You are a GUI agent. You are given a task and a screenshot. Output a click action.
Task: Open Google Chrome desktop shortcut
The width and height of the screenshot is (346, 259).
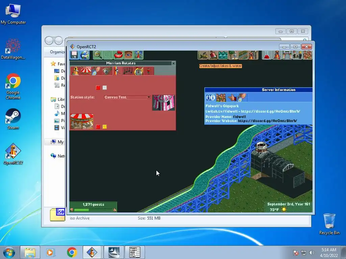tap(13, 86)
